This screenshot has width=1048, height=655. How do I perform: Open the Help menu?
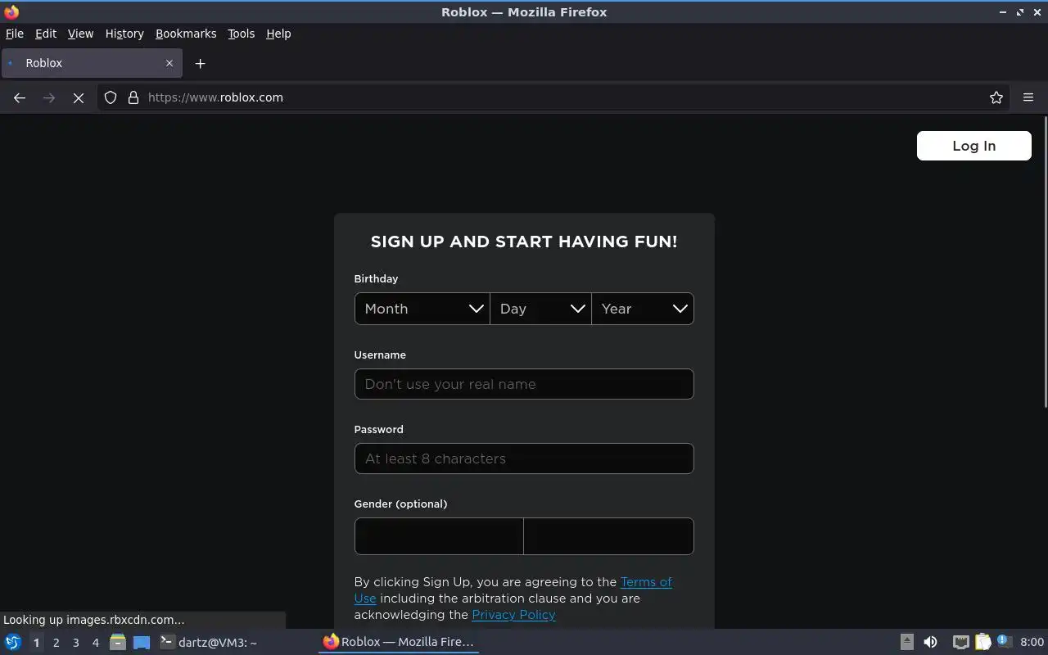278,34
